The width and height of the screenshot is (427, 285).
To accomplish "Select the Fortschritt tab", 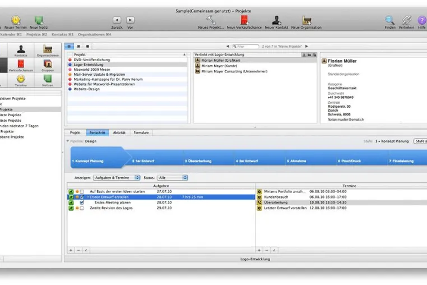I will tap(97, 132).
